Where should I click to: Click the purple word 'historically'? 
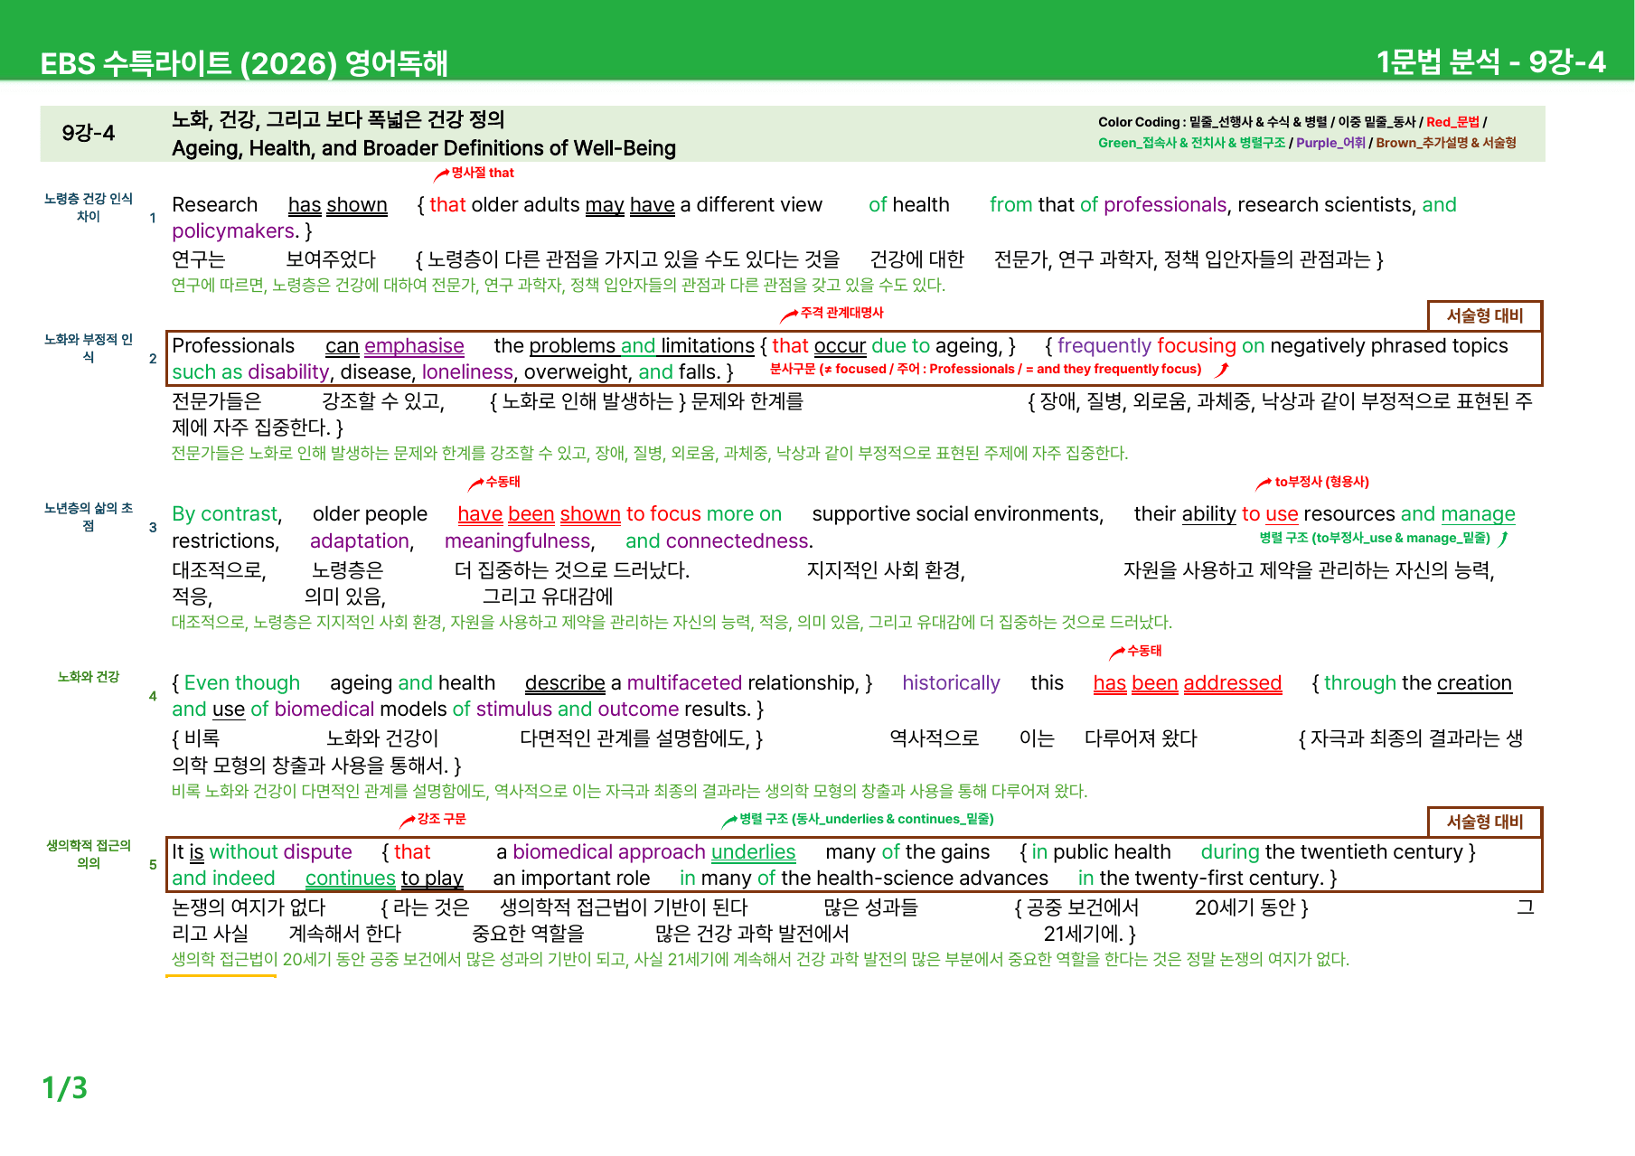point(951,683)
